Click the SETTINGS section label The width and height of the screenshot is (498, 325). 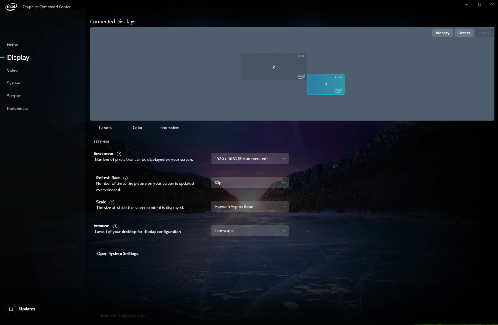click(101, 142)
